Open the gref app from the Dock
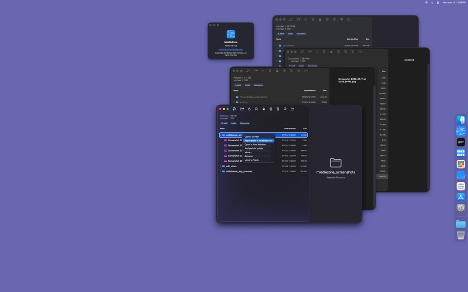Viewport: 468px width, 292px height. [461, 142]
